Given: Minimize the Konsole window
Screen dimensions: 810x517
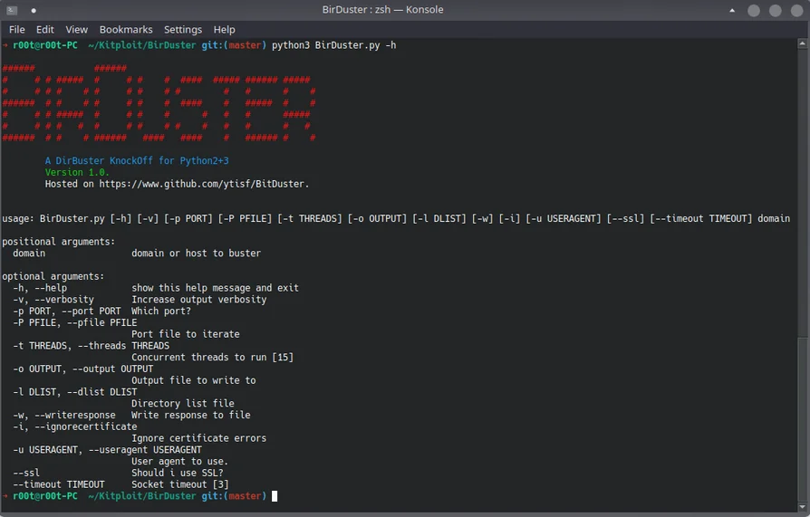Looking at the screenshot, I should [753, 10].
